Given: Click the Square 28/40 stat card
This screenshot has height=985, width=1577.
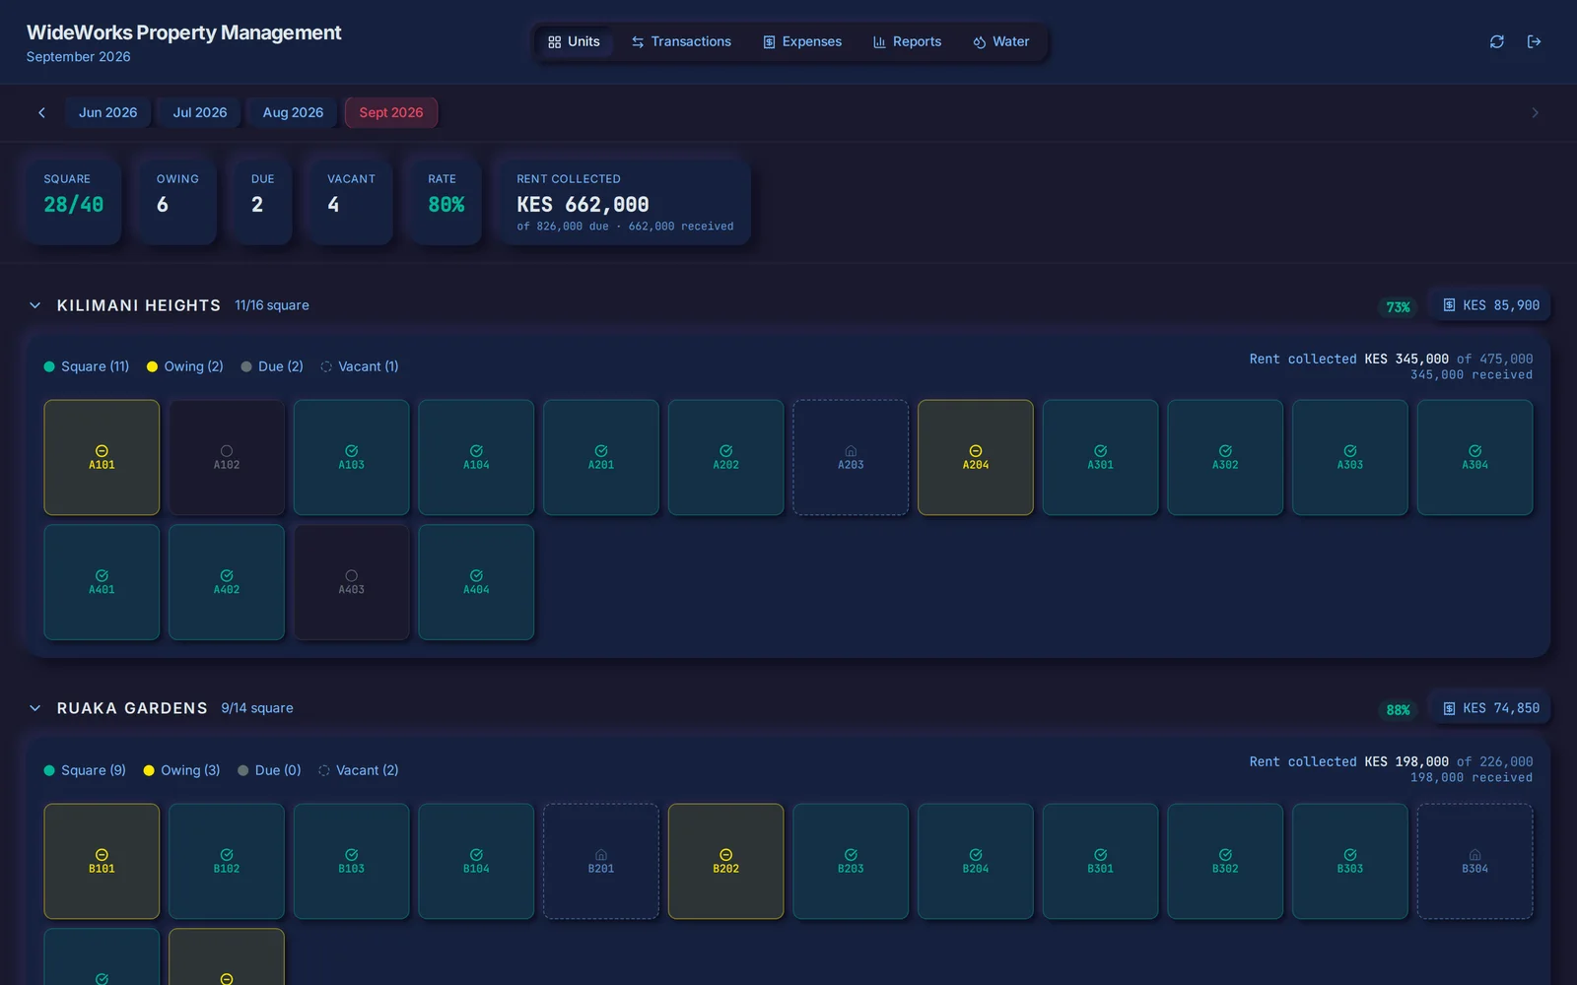Looking at the screenshot, I should [74, 201].
